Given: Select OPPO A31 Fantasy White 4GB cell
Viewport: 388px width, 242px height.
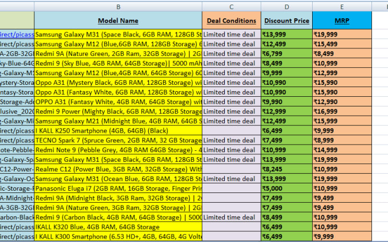Looking at the screenshot, I should (x=118, y=102).
